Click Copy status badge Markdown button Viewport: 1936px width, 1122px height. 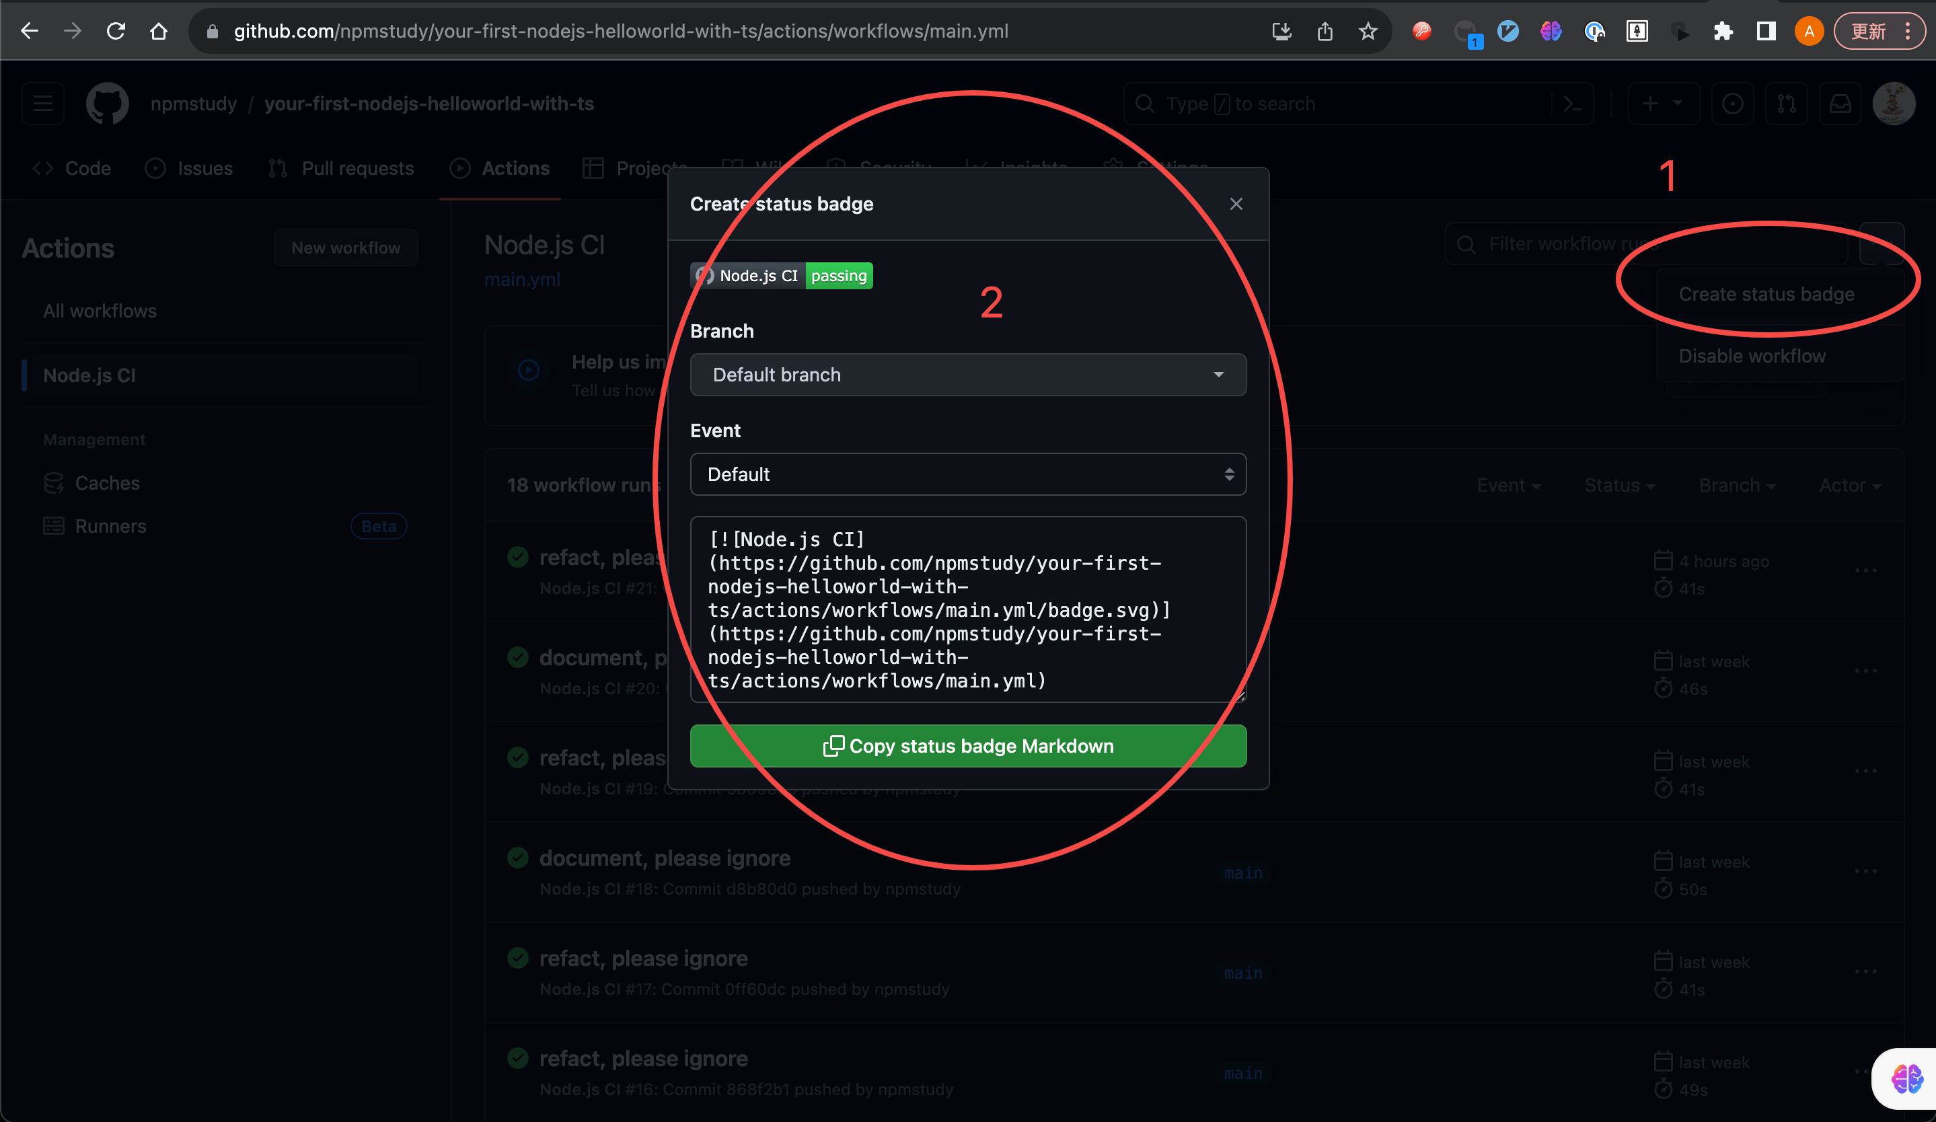[968, 746]
